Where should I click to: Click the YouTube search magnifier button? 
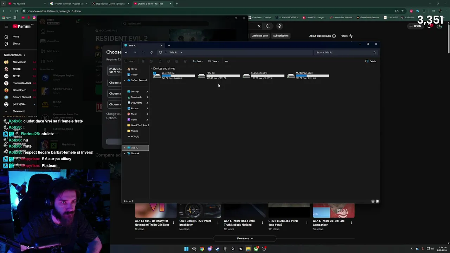(x=268, y=26)
